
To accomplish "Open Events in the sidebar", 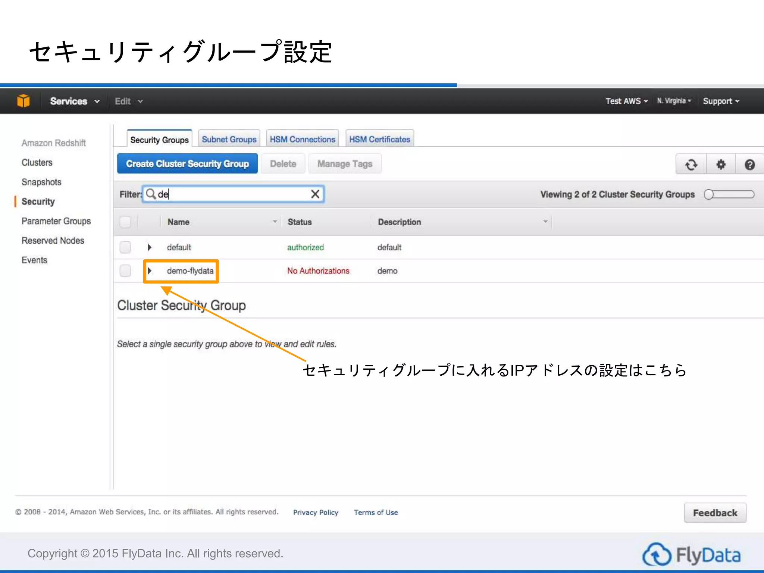I will 34,260.
